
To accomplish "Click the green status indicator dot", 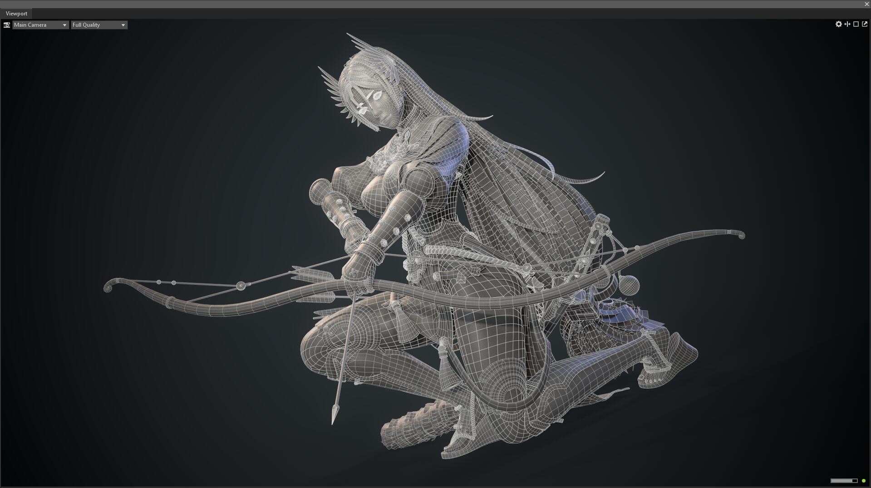I will click(x=864, y=481).
